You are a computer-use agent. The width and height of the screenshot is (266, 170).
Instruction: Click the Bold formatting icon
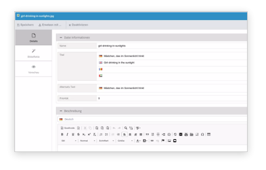pos(62,134)
